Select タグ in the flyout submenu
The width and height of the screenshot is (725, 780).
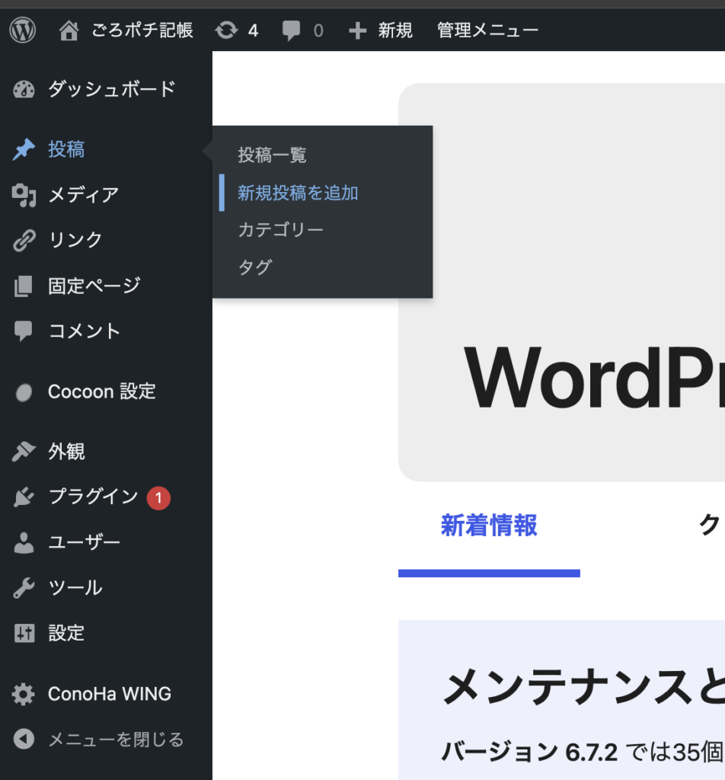point(255,267)
